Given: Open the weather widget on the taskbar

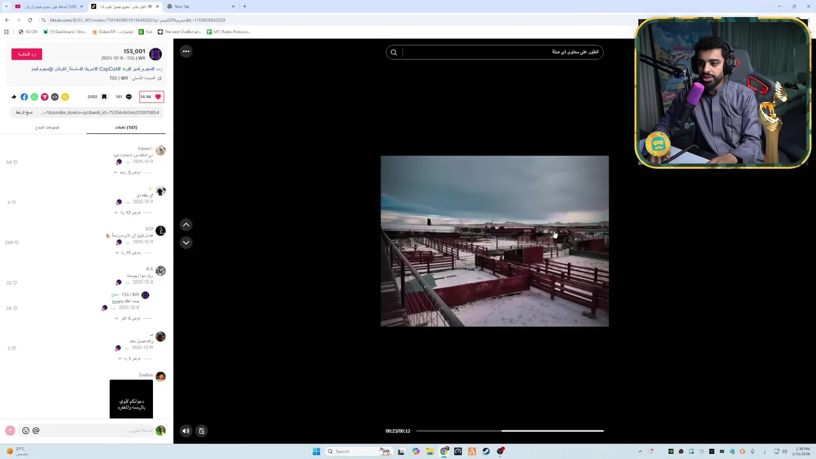Looking at the screenshot, I should 18,451.
